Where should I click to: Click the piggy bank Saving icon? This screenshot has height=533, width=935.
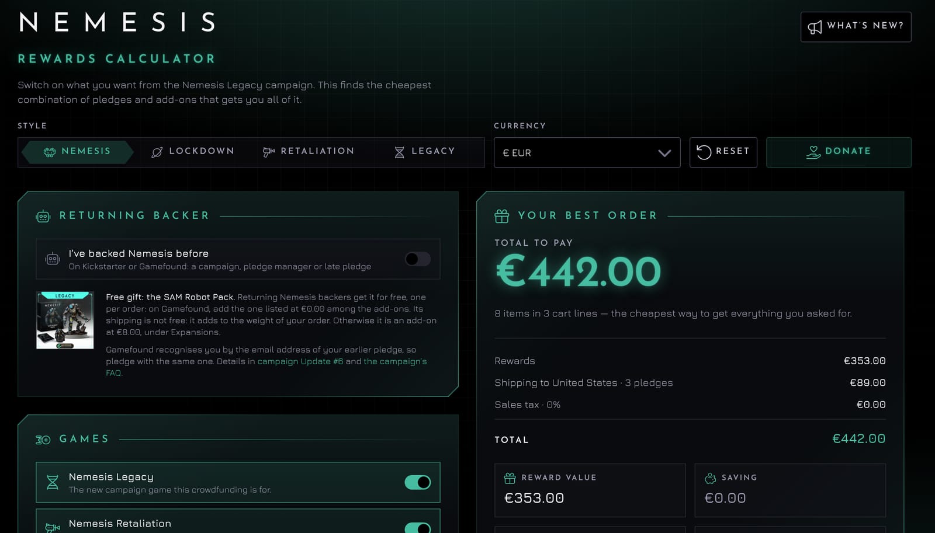(x=711, y=478)
